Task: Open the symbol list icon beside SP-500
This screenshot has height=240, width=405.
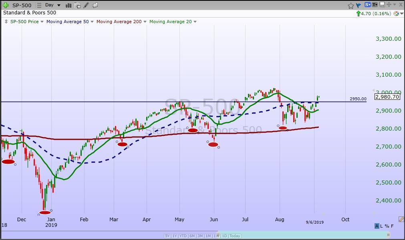Action: coord(38,5)
